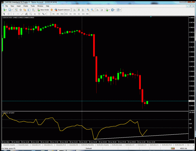Switch timeframe to H1
Image resolution: width=196 pixels, height=151 pixels.
[x=71, y=14]
